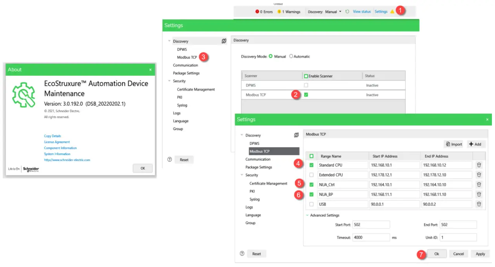Screen dimensions: 495x267
Task: Click the View status link
Action: tap(362, 12)
